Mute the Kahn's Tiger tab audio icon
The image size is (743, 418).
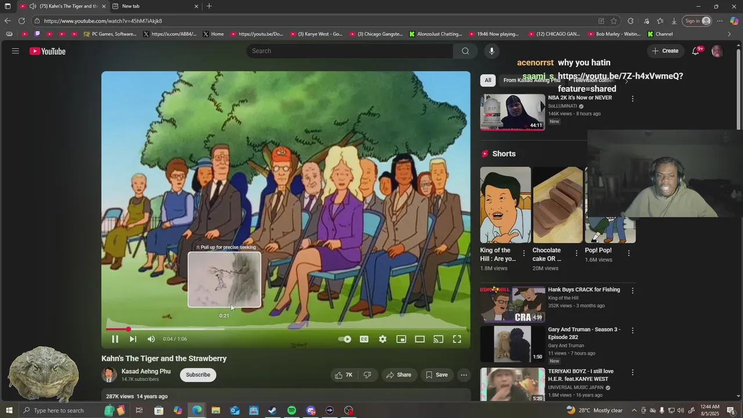[33, 6]
